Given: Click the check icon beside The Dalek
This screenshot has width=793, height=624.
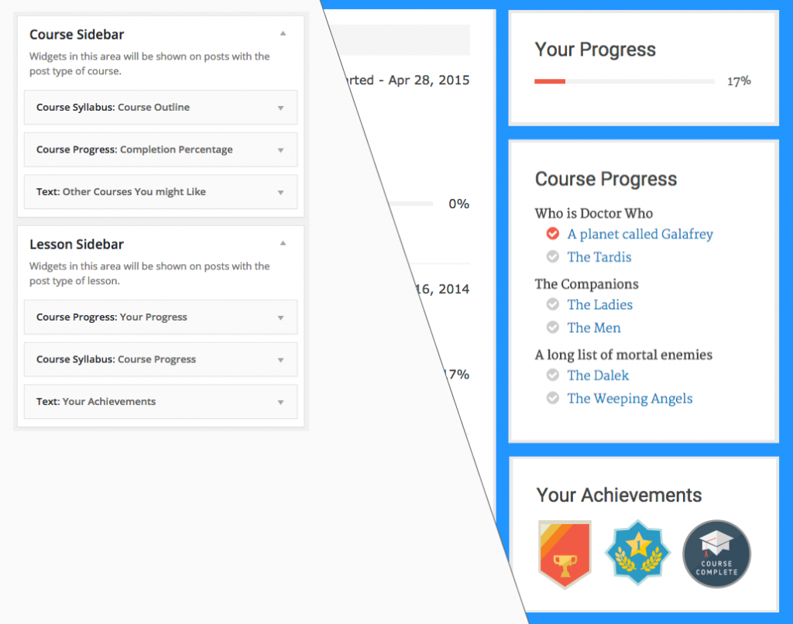Looking at the screenshot, I should pos(552,375).
